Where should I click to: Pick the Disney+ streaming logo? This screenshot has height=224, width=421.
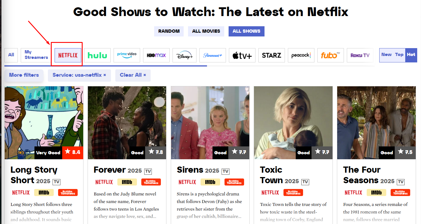(185, 55)
